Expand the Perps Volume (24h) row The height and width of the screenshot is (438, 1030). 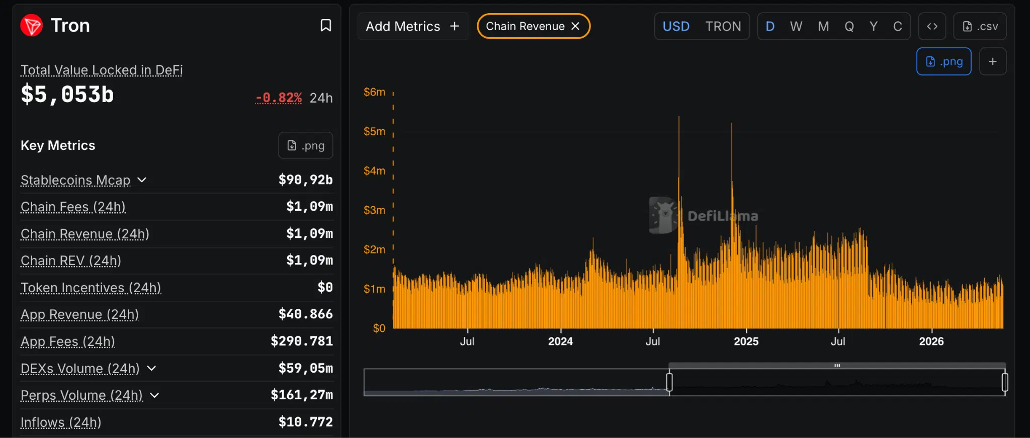point(154,395)
